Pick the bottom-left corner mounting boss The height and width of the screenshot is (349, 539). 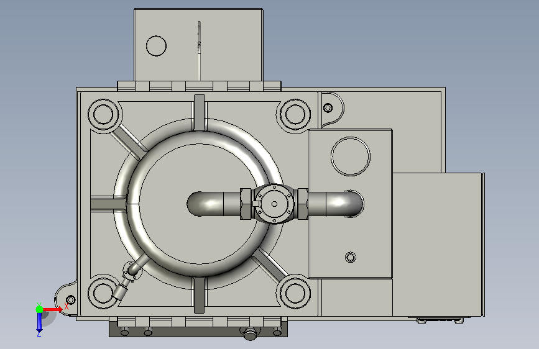click(103, 293)
